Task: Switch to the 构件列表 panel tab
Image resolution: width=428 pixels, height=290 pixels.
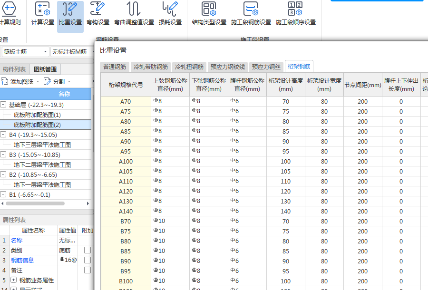Action: tap(14, 69)
